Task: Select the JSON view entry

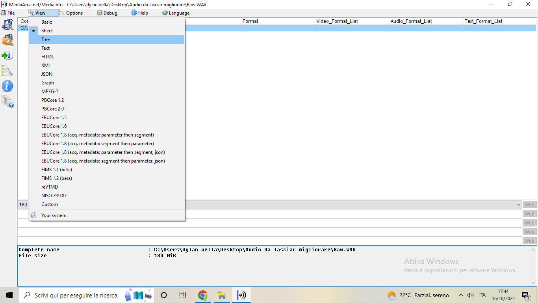Action: tap(106, 74)
